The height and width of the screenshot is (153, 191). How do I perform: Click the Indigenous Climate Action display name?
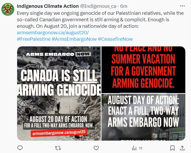coord(48,6)
